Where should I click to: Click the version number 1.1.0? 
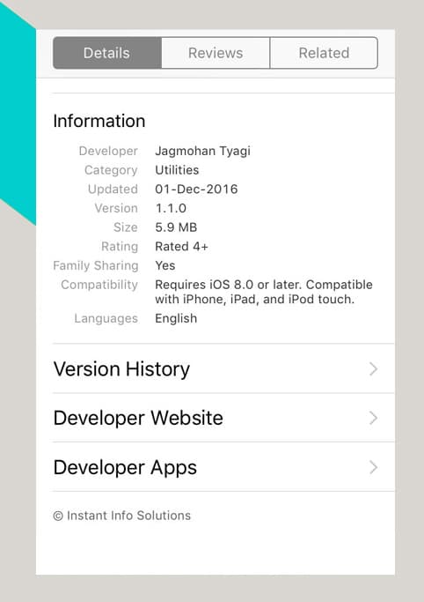(171, 208)
